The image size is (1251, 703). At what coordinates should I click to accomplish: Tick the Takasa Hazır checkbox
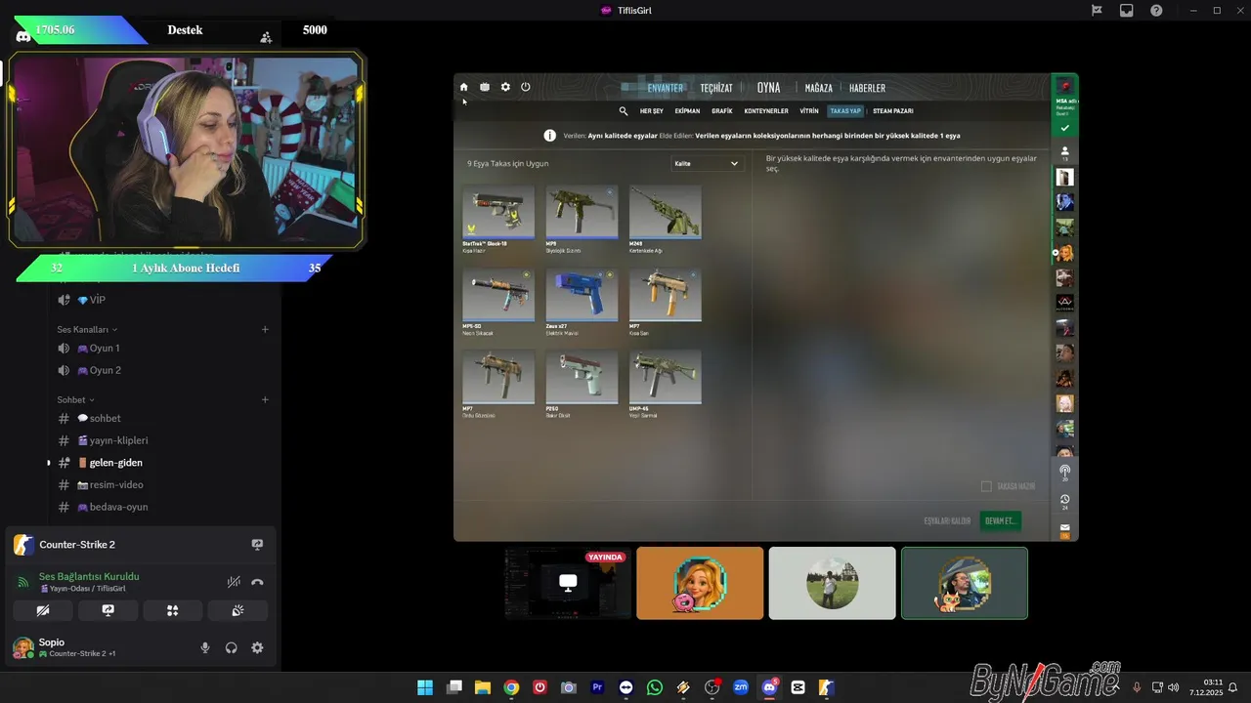tap(986, 486)
